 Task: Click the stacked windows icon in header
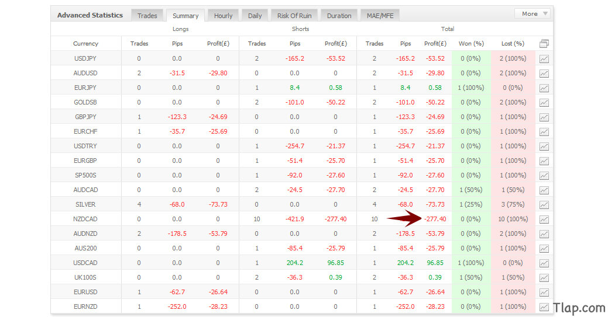(x=544, y=43)
